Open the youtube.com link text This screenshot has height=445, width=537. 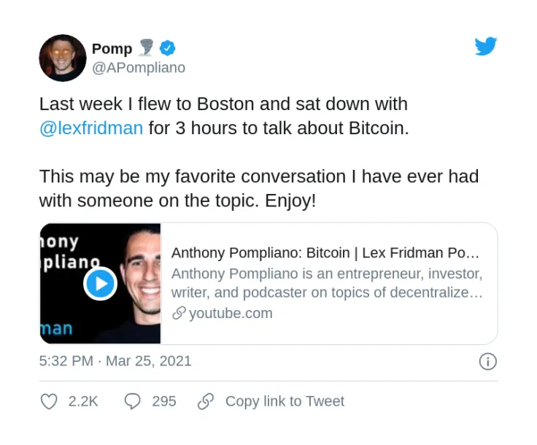231,313
